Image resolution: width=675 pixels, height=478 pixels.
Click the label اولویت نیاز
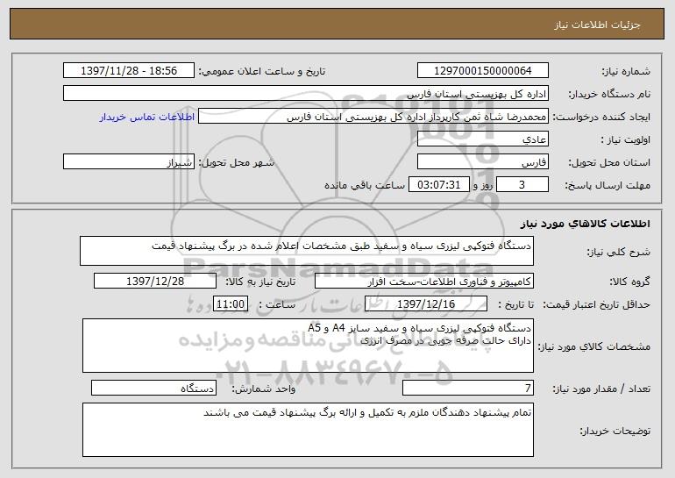[x=626, y=139]
